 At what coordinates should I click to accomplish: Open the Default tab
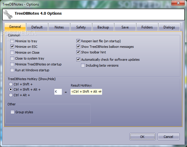pyautogui.click(x=37, y=27)
